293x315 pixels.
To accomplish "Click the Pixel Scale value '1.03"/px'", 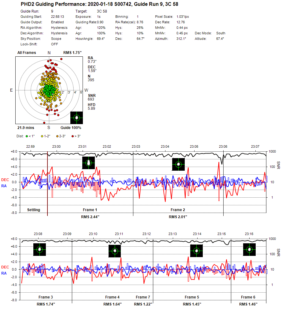I will click(x=183, y=17).
